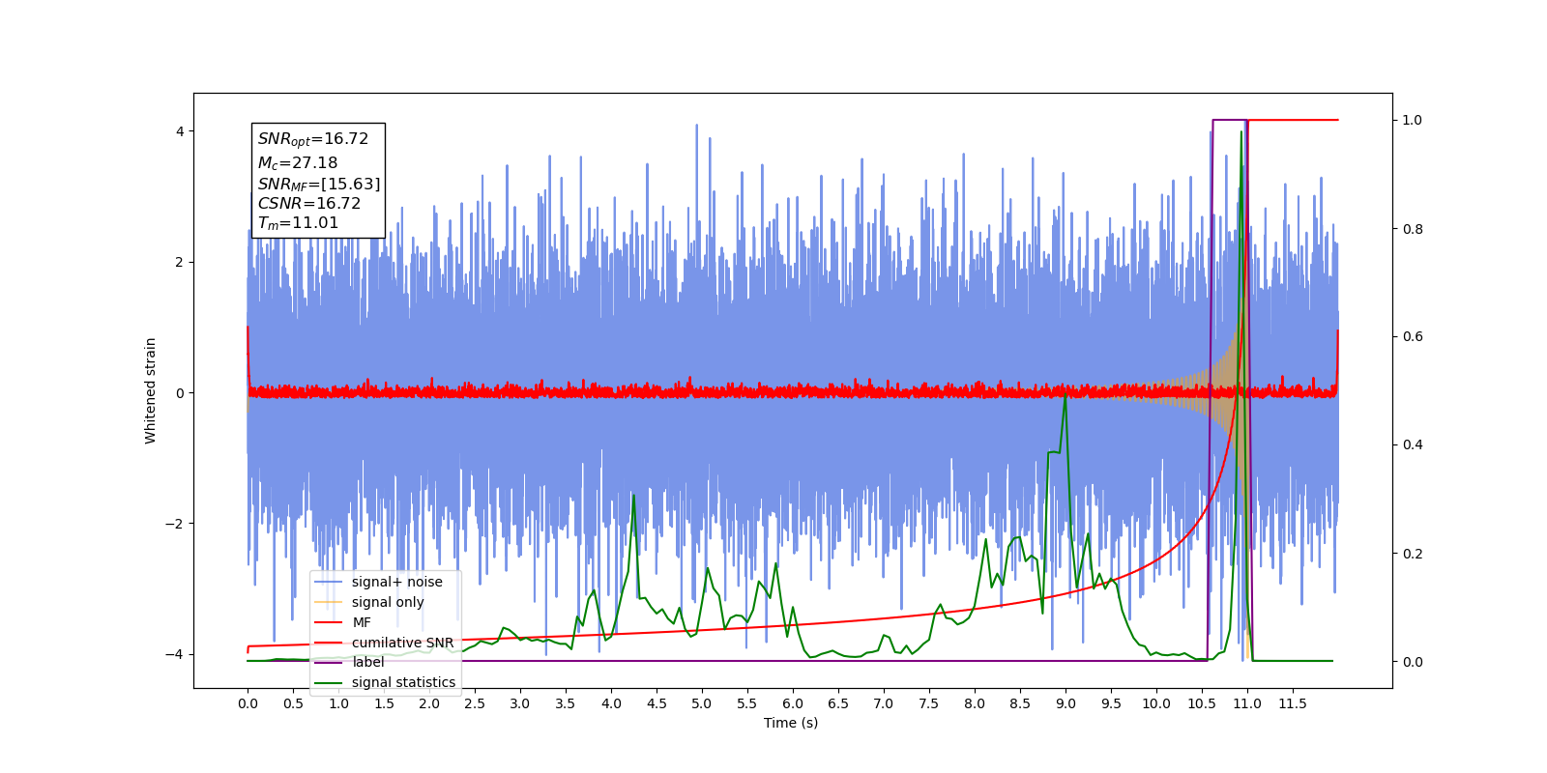
Task: Click the right y-axis tick label 0.4
Action: [1413, 444]
